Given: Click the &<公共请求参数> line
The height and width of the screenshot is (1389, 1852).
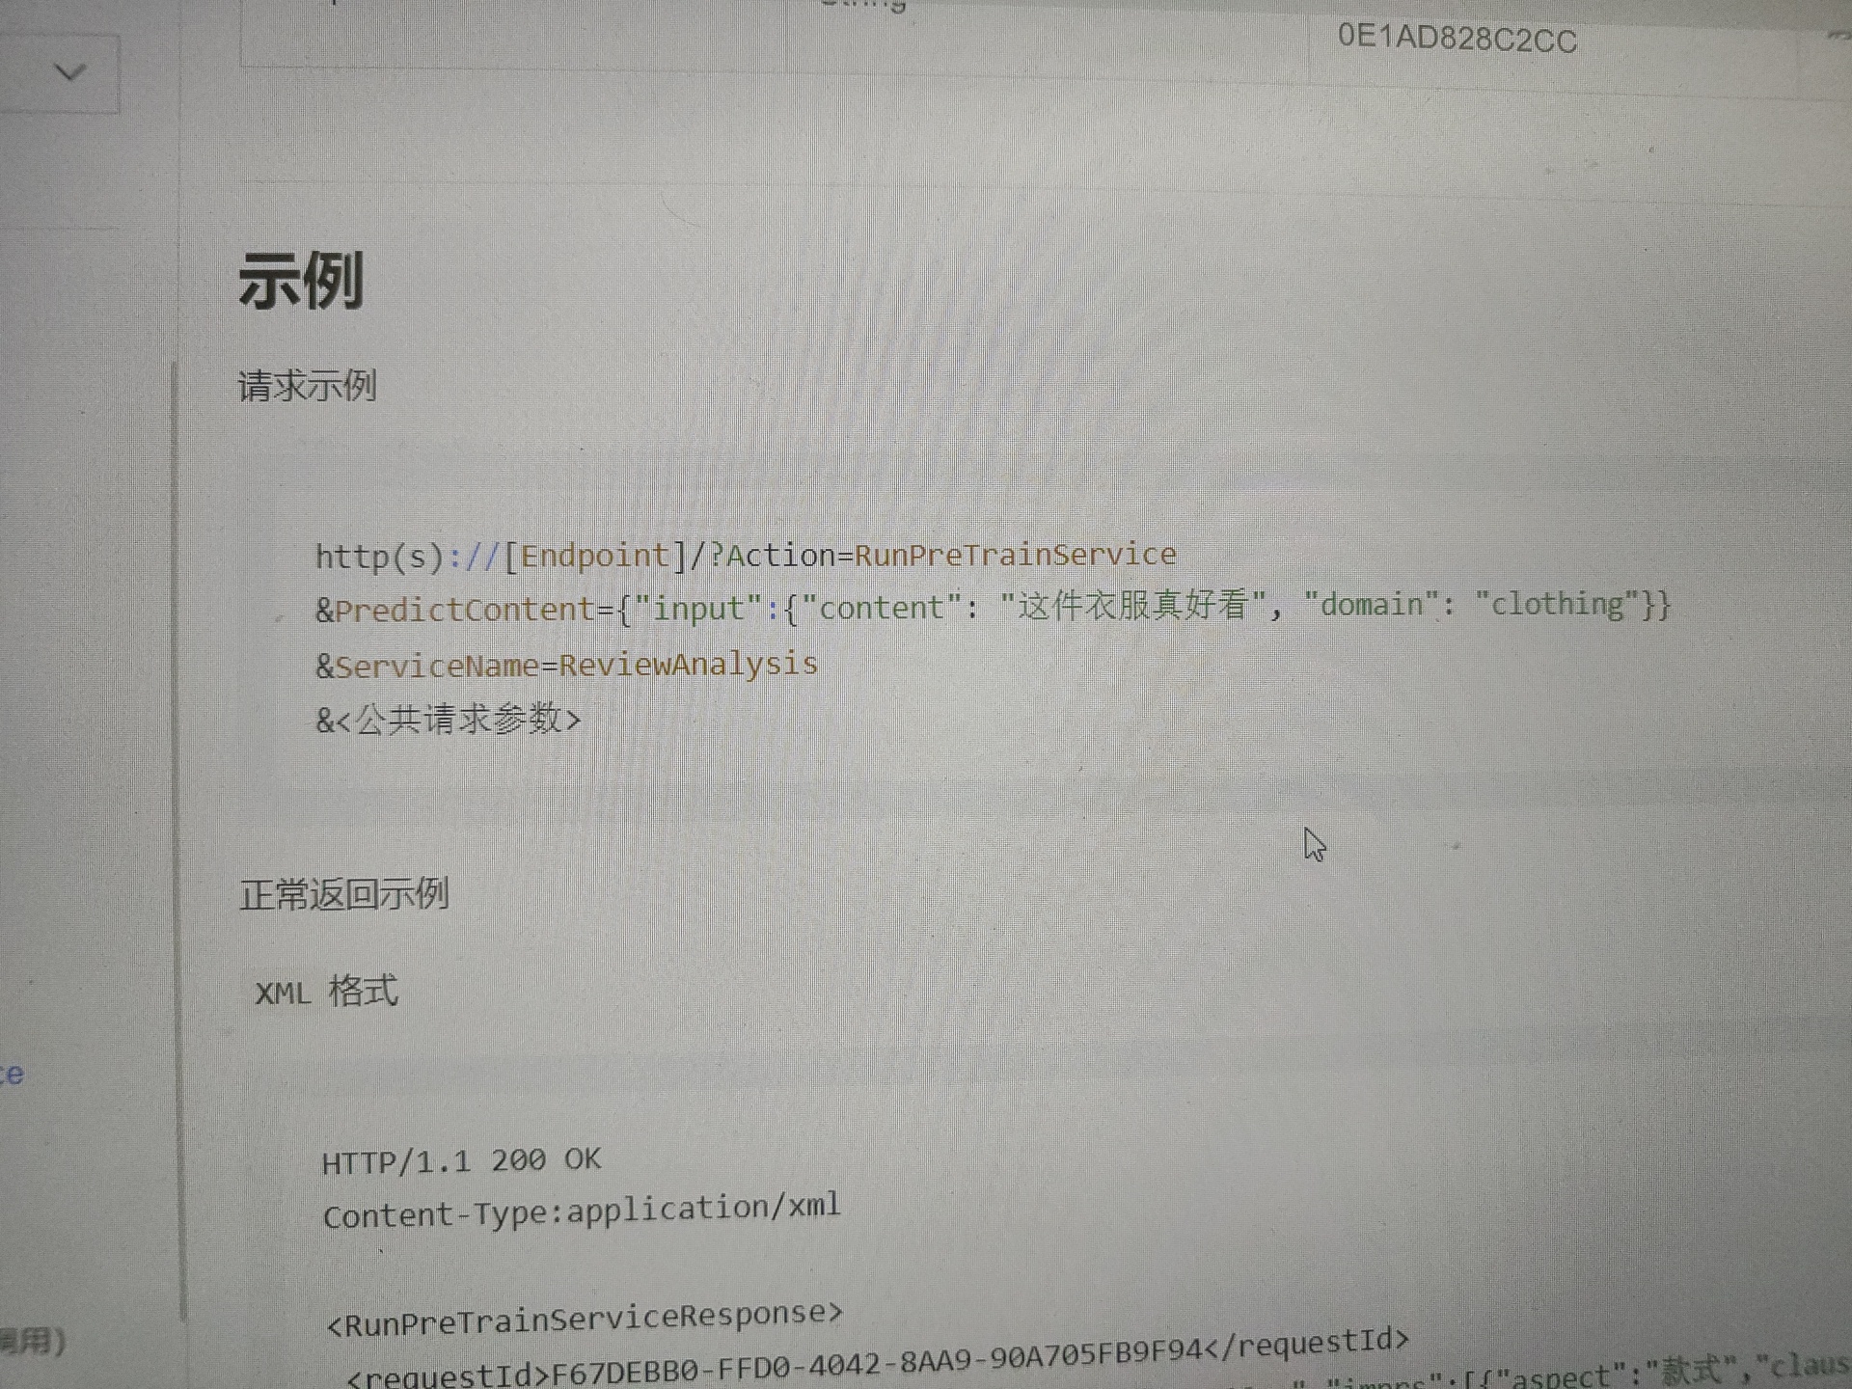Looking at the screenshot, I should pyautogui.click(x=449, y=720).
